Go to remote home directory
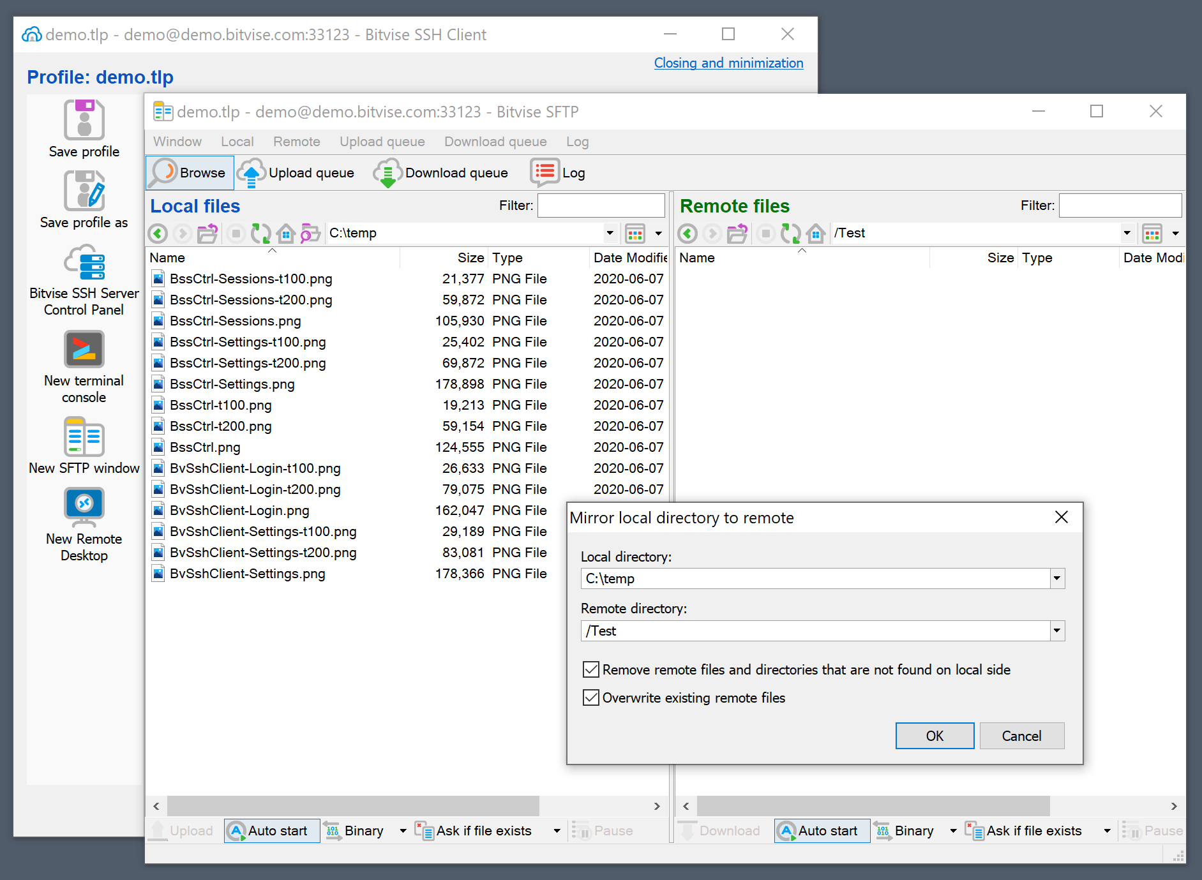 [x=816, y=234]
